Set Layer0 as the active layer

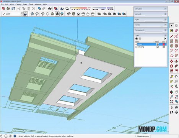click(136, 44)
